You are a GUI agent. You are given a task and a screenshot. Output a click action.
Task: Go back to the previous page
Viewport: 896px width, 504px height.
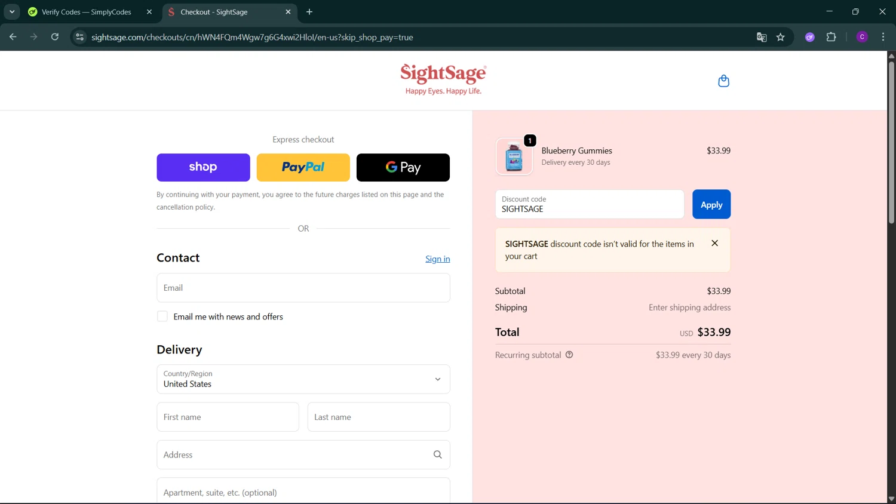pyautogui.click(x=13, y=37)
